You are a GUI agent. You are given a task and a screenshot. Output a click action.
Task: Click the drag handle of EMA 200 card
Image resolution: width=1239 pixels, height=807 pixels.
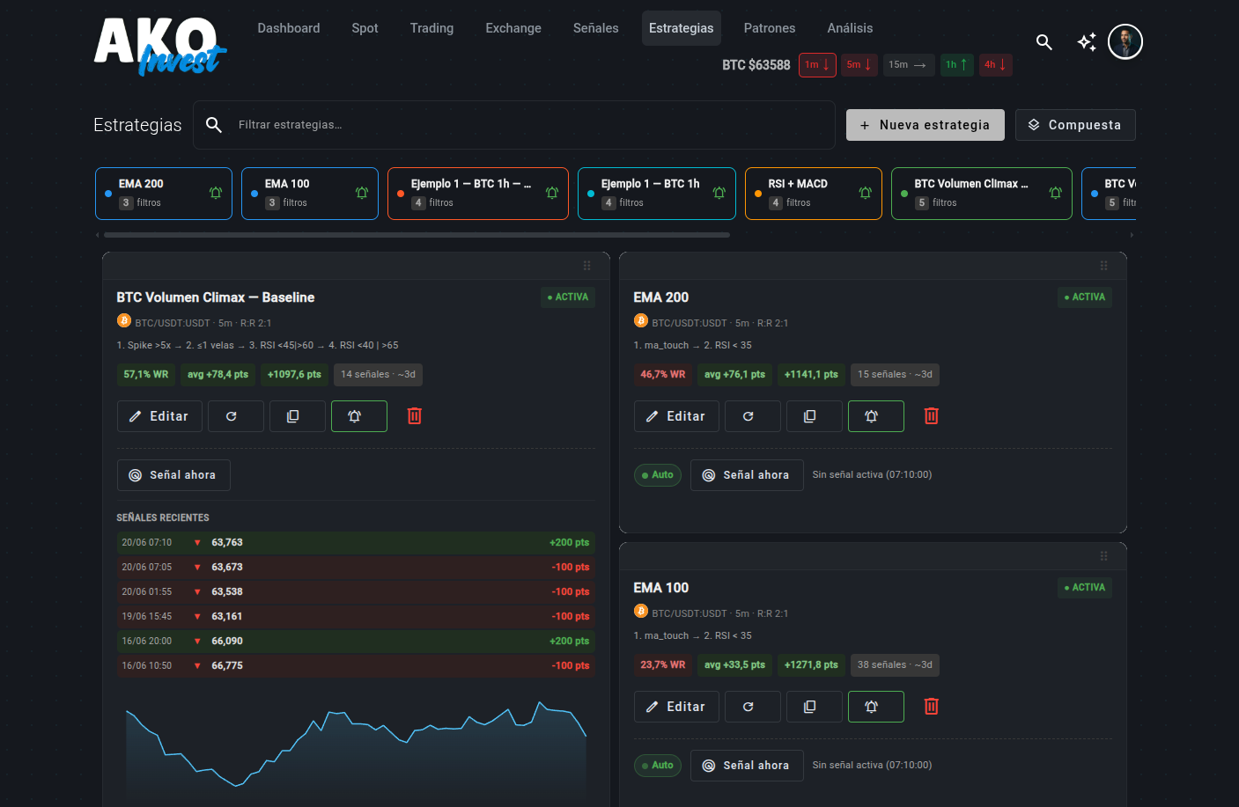[x=1104, y=266]
